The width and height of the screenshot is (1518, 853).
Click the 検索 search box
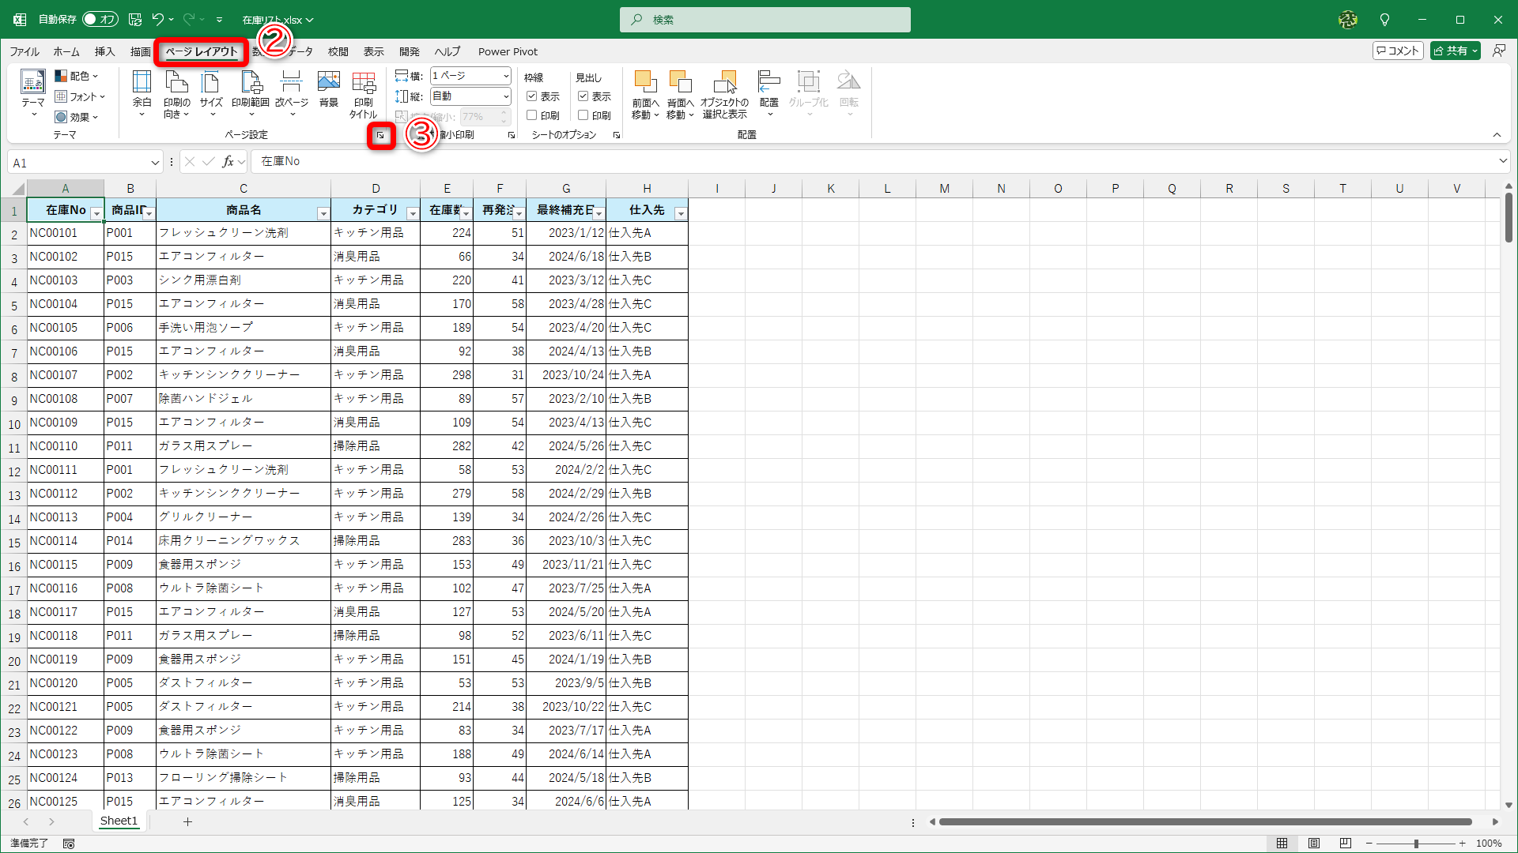pyautogui.click(x=765, y=19)
